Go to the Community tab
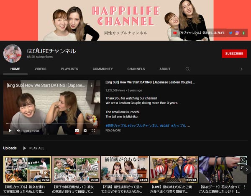Image resolution: width=251 pixels, height=196 pixels. coord(102,69)
